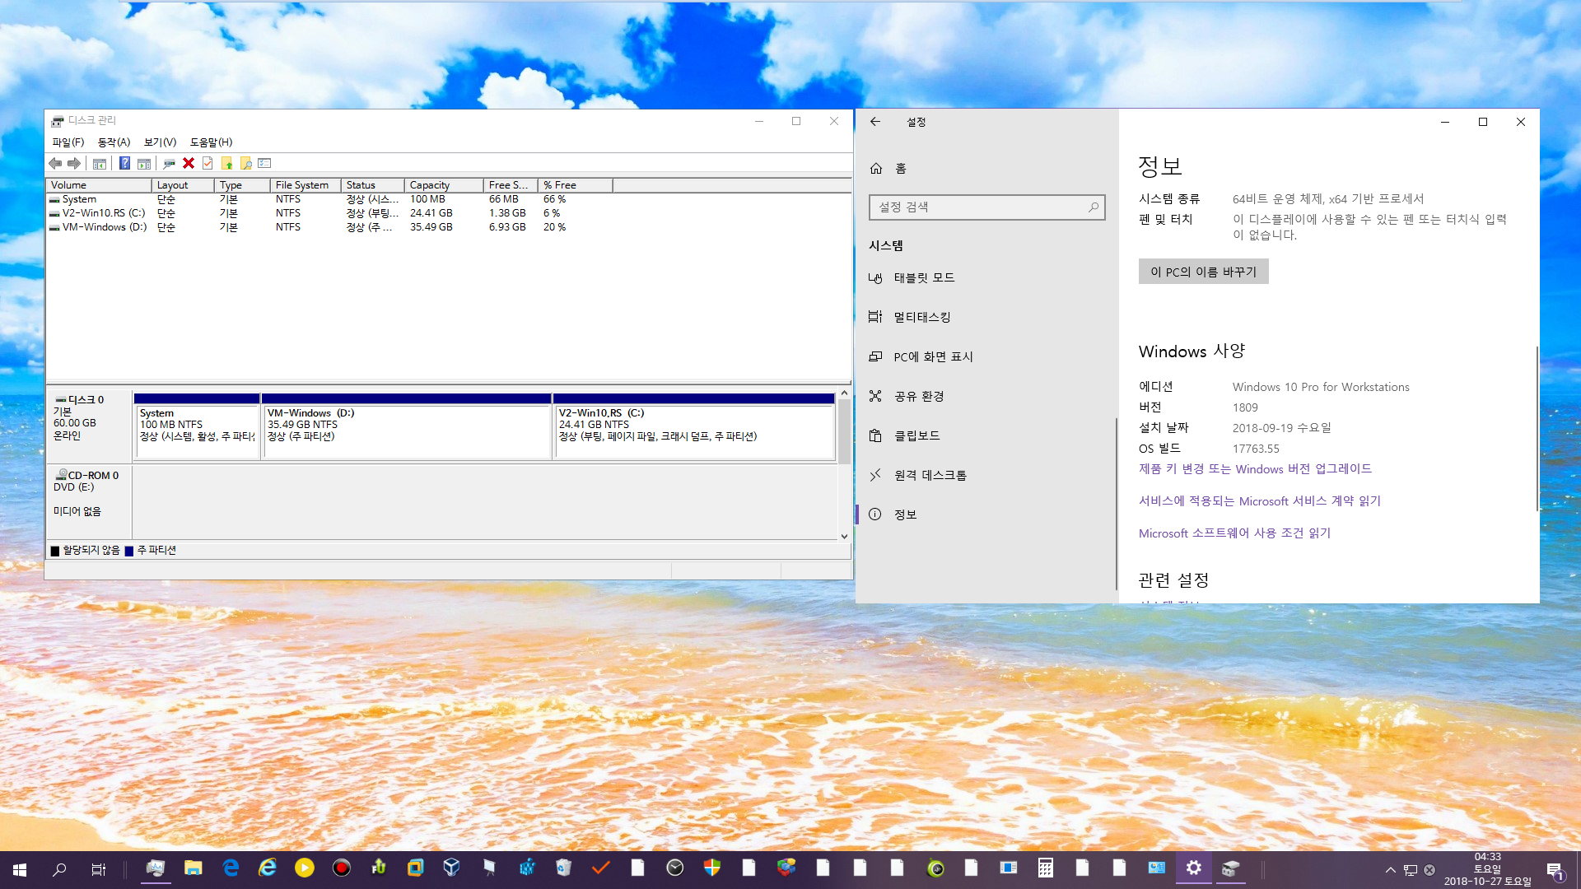1581x889 pixels.
Task: Open Action Center notifications
Action: tap(1555, 870)
